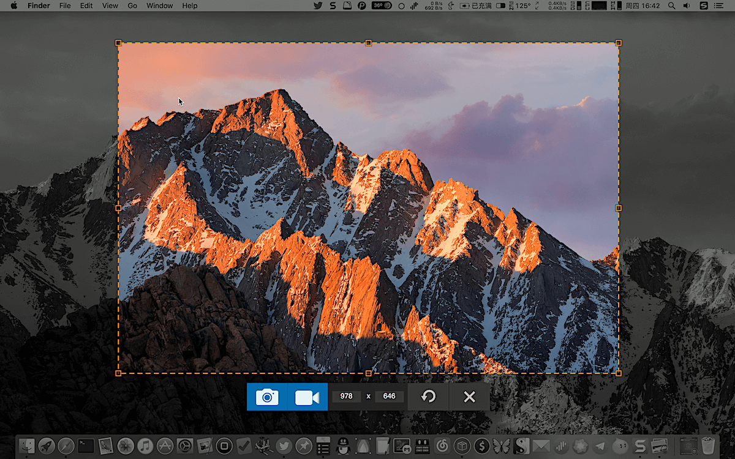Open the Edit menu
The width and height of the screenshot is (735, 459).
[x=86, y=6]
